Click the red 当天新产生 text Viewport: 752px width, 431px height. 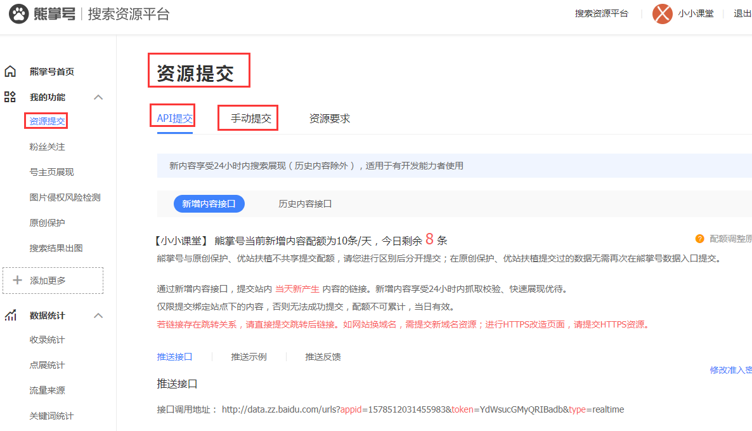(x=297, y=289)
